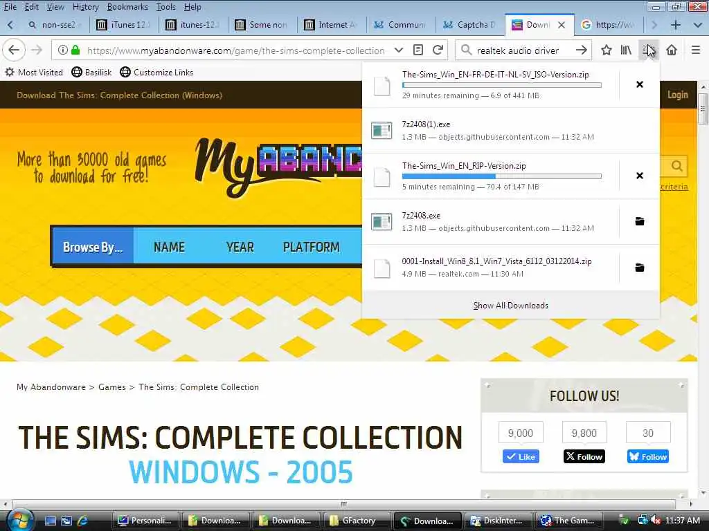Go back using the Back arrow button

(14, 50)
